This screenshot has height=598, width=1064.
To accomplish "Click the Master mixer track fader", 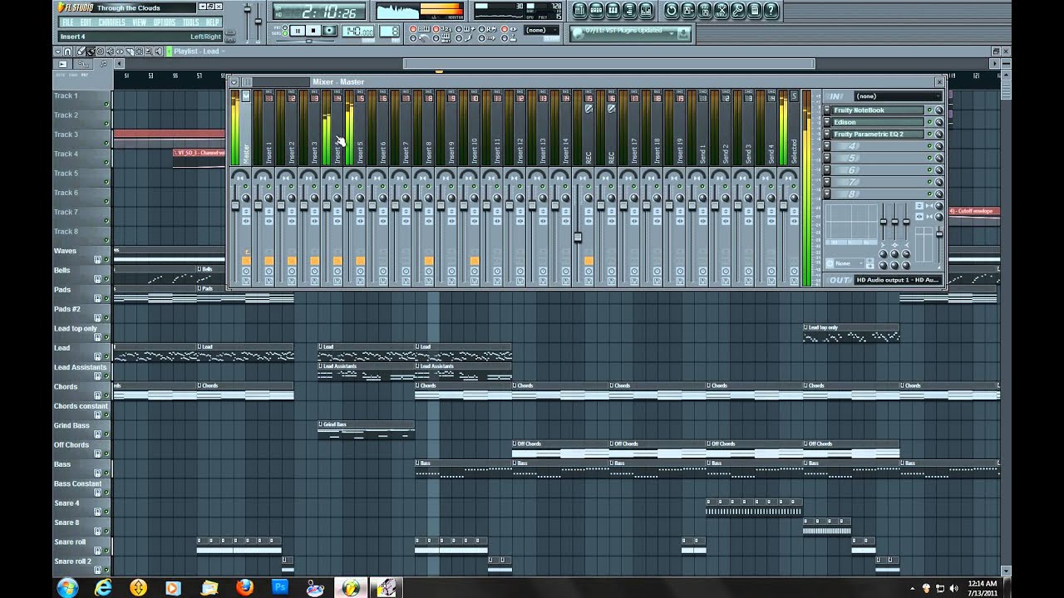I will (235, 205).
